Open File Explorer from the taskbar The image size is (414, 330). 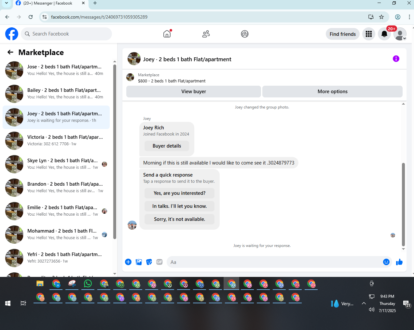40,284
